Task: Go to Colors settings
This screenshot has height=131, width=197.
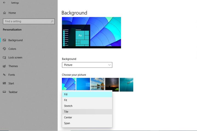Action: (12, 49)
